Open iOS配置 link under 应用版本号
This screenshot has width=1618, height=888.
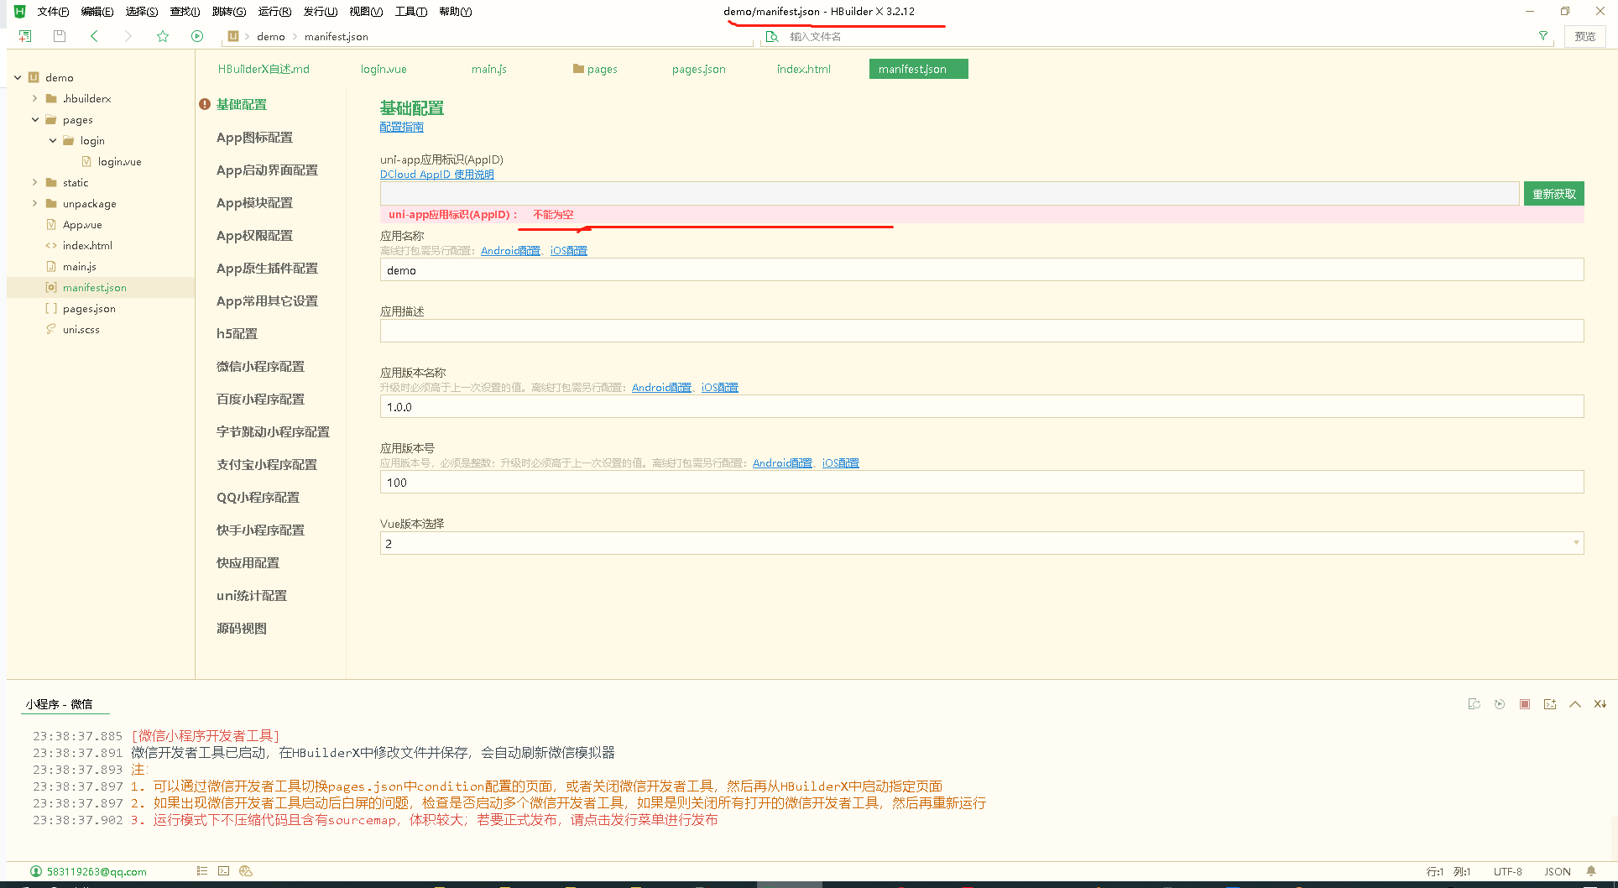tap(840, 463)
